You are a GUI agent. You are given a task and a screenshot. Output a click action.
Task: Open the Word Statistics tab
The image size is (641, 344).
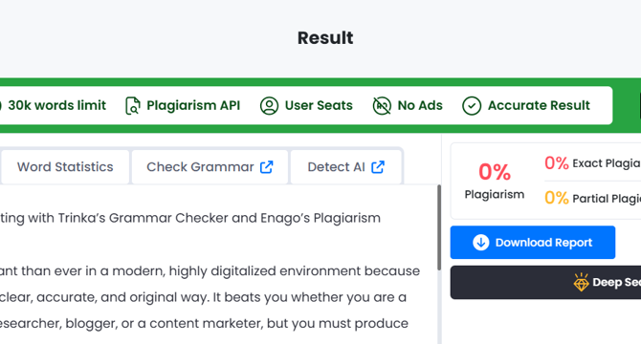(x=65, y=167)
